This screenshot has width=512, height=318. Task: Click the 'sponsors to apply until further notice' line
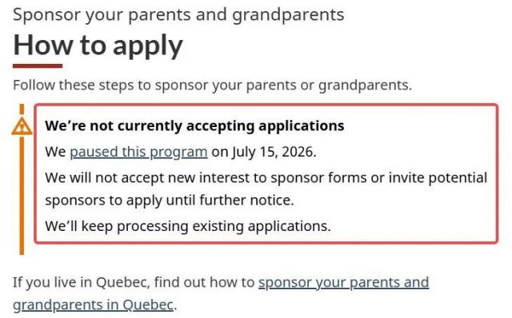(170, 201)
